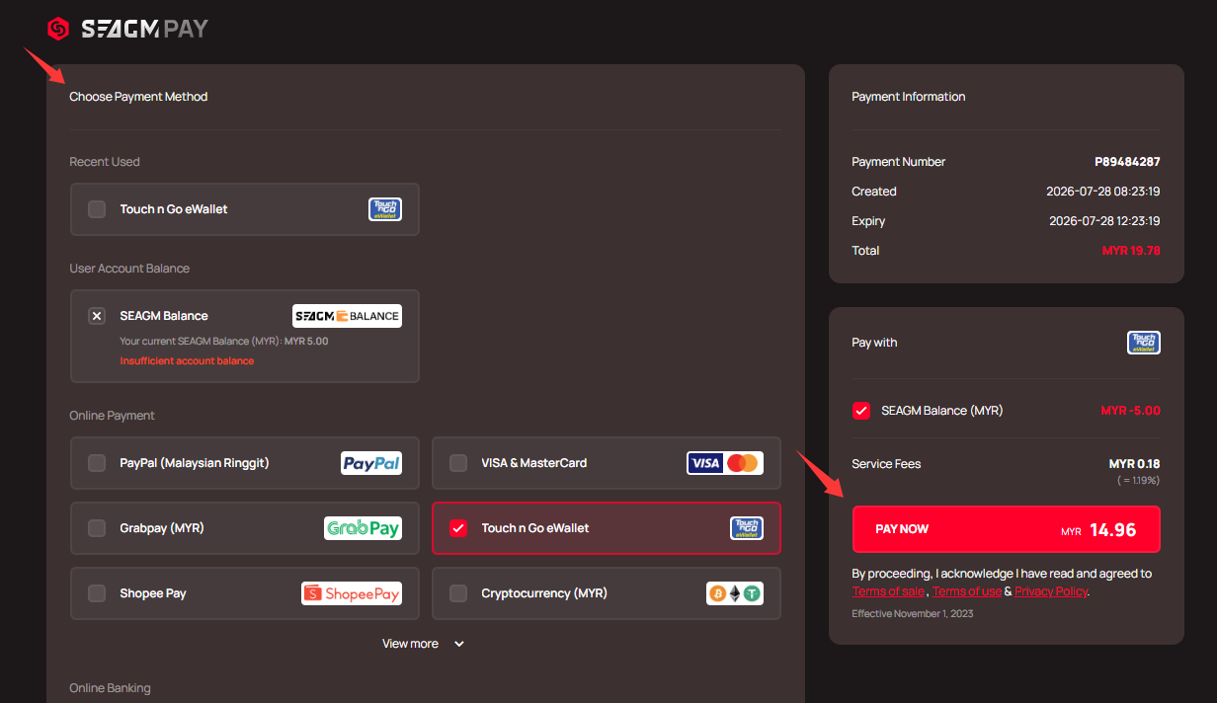
Task: Click the Choose Payment Method heading
Action: pos(138,97)
